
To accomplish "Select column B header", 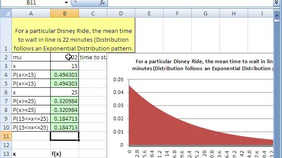I will click(x=65, y=14).
